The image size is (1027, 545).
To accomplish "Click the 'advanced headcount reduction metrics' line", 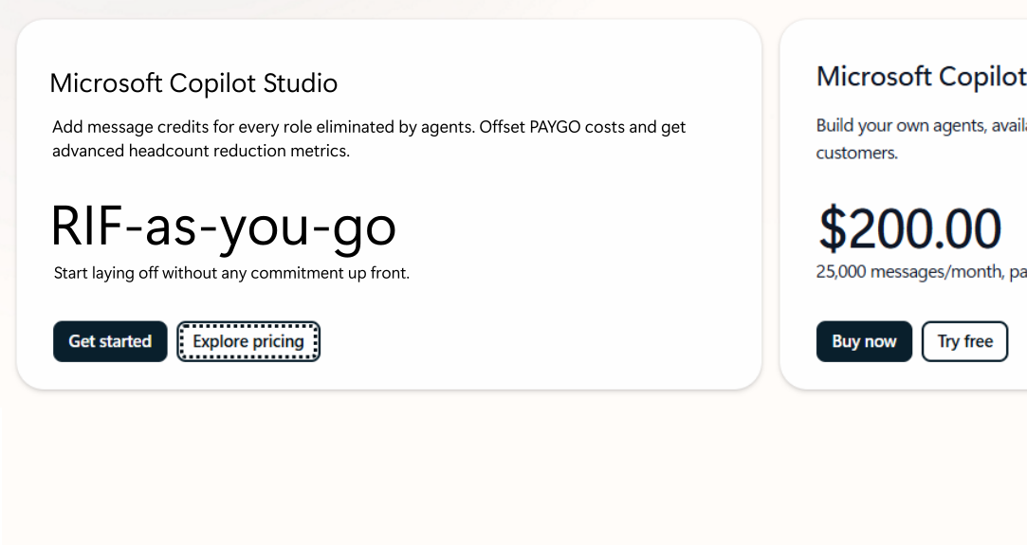I will point(201,151).
